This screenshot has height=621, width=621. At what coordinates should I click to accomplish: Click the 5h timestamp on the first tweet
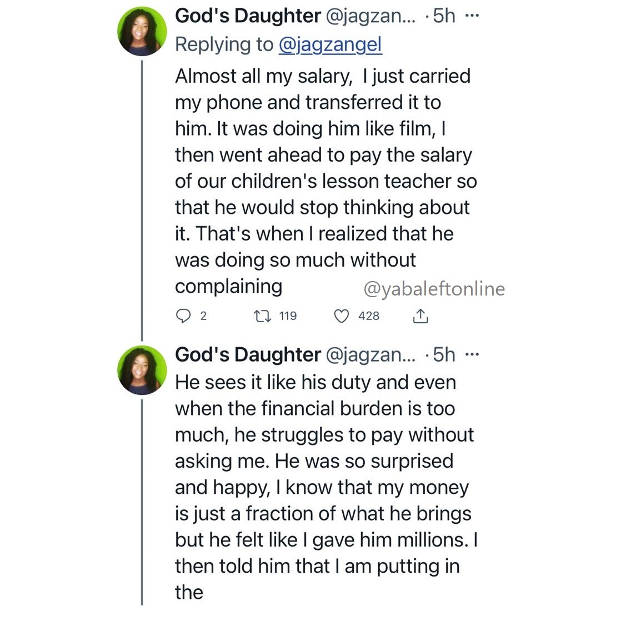pos(443,16)
